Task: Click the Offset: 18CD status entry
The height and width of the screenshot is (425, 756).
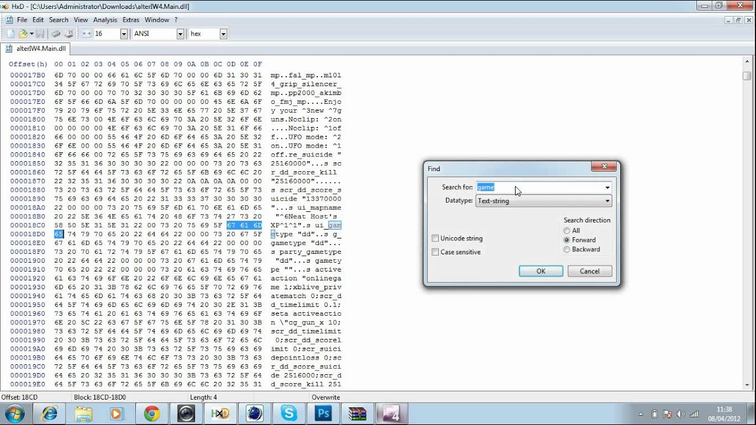Action: point(19,398)
